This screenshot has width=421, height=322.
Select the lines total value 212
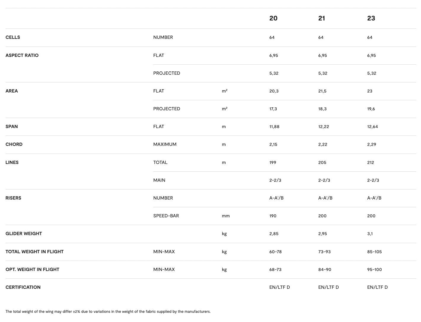(371, 162)
